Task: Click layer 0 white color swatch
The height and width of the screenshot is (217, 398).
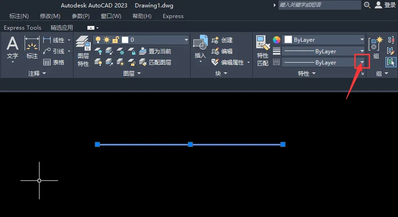Action: (x=125, y=40)
